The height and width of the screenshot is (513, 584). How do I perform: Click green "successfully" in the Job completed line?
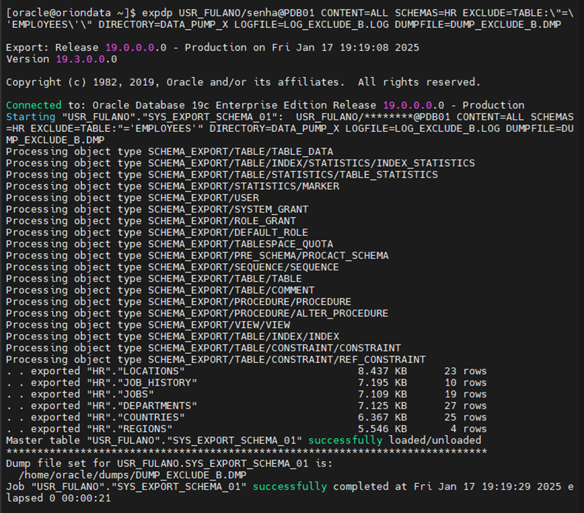click(x=290, y=486)
